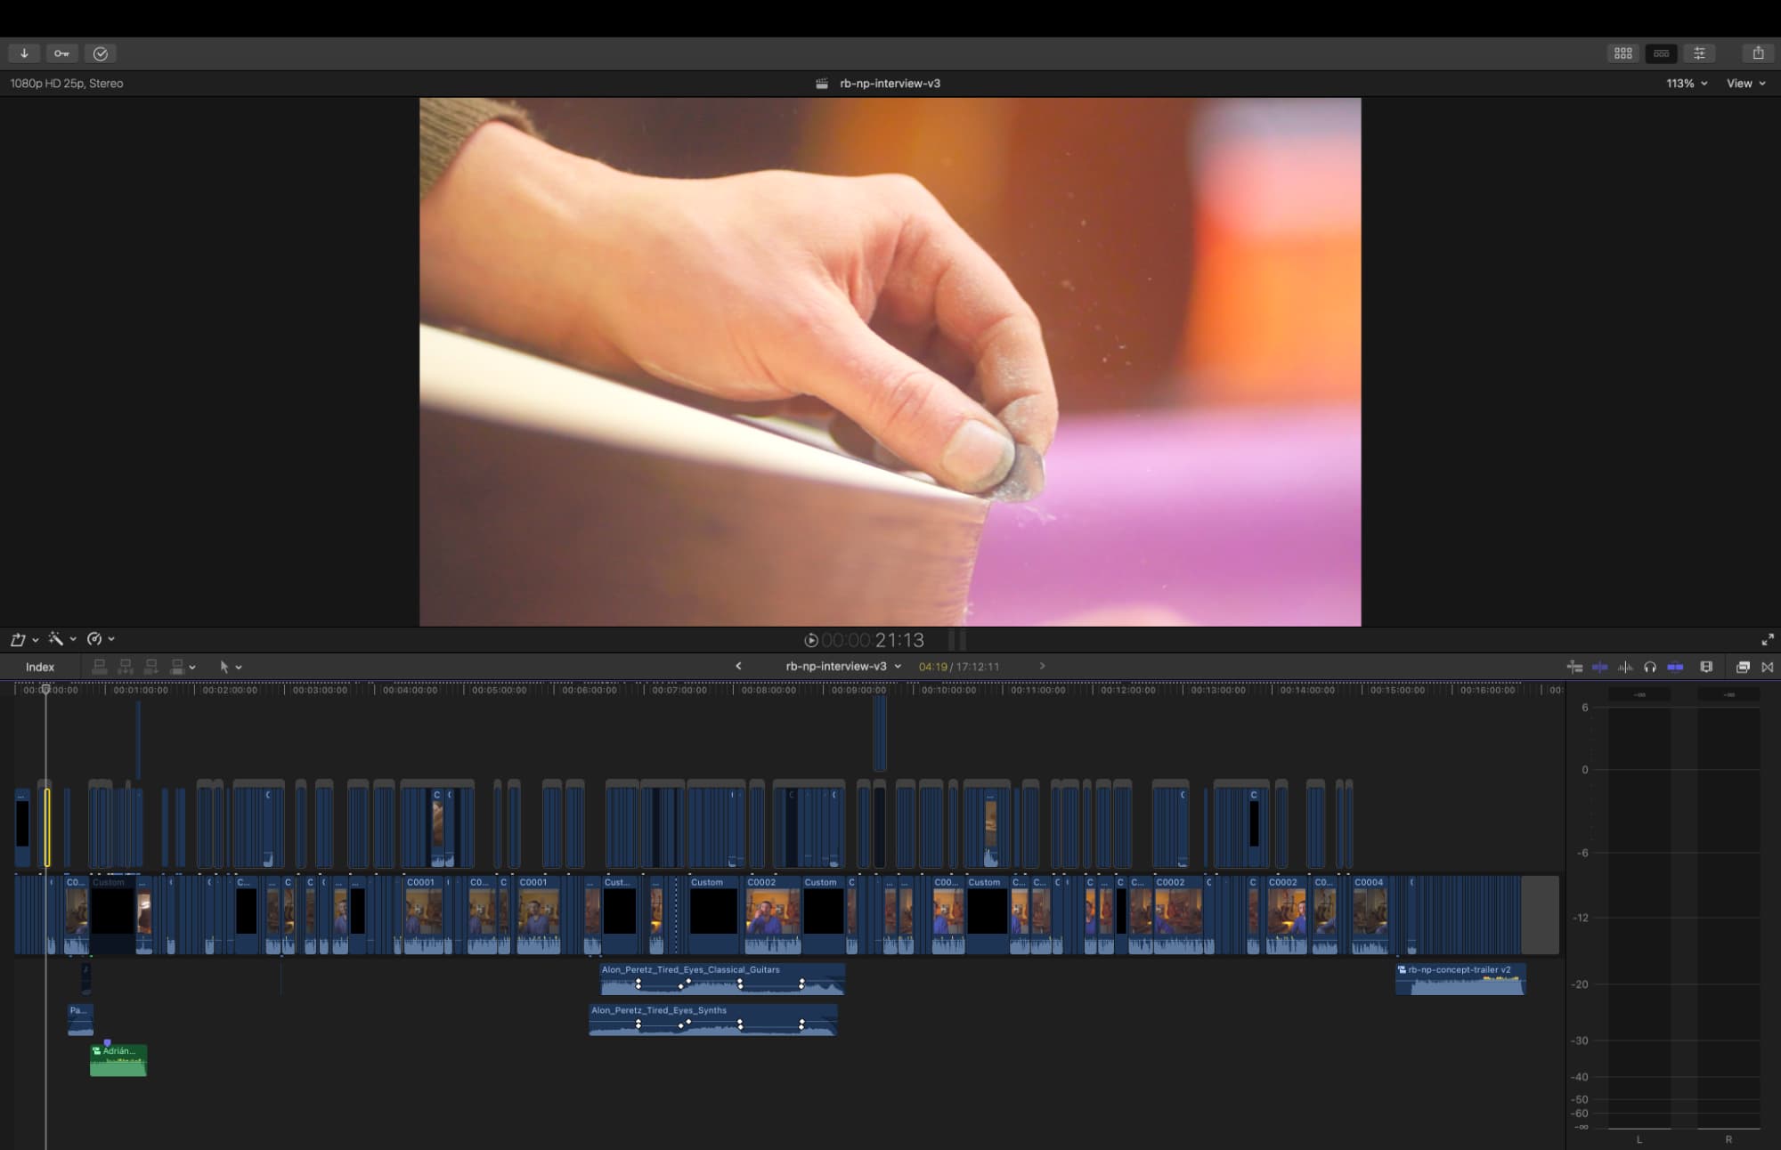
Task: Open the keyword editor key icon
Action: [61, 53]
